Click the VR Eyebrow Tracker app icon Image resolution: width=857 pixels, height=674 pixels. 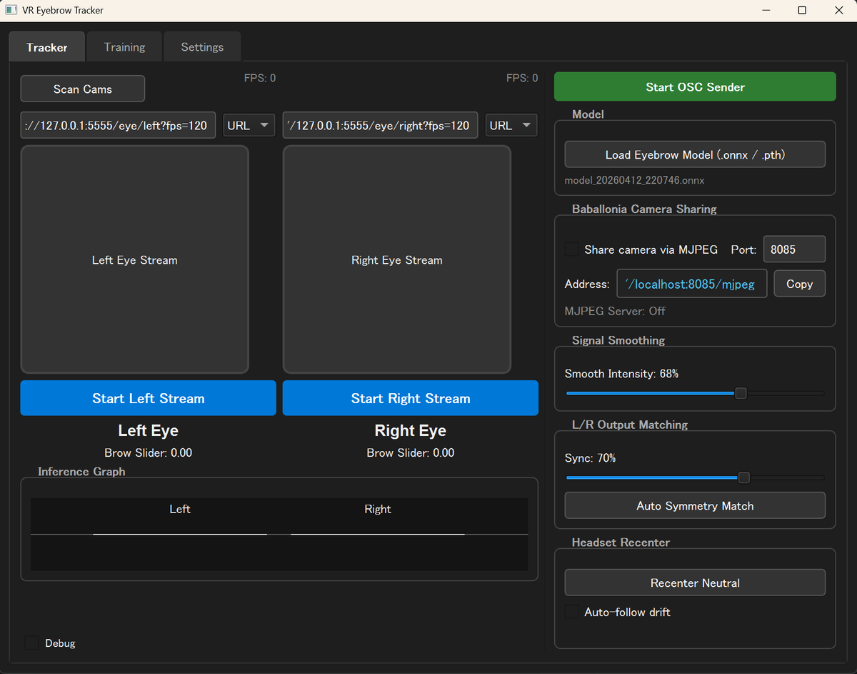(x=11, y=10)
